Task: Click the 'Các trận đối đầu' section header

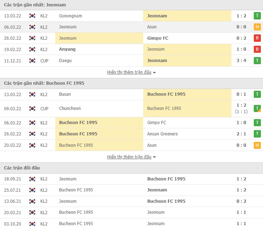Action: pos(23,168)
